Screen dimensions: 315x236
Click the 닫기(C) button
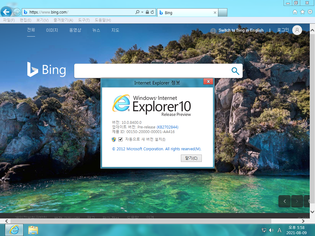tap(191, 158)
